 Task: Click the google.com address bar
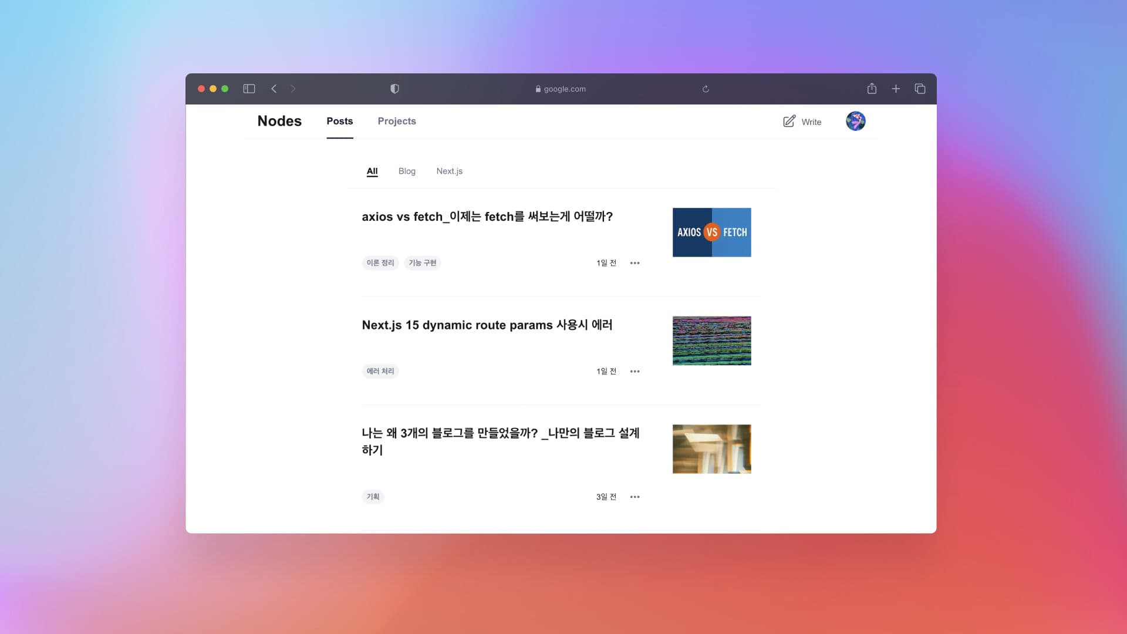coord(561,89)
